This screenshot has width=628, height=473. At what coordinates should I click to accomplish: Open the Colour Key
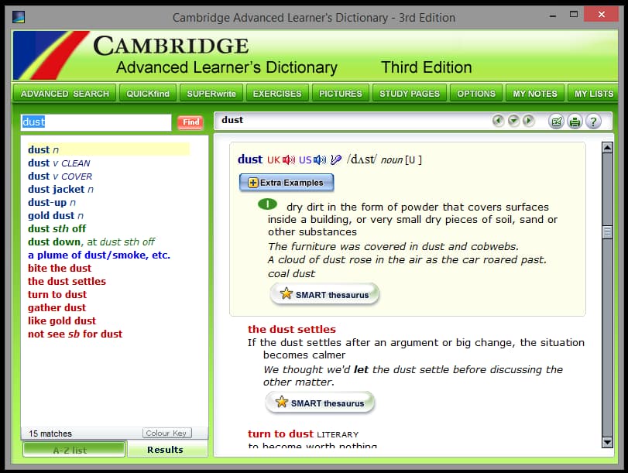point(166,433)
